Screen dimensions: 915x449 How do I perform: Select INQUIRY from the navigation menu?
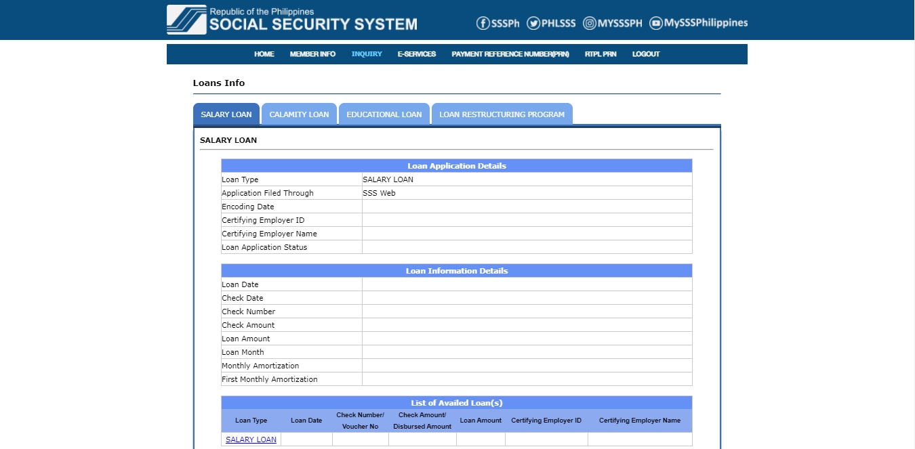click(367, 54)
